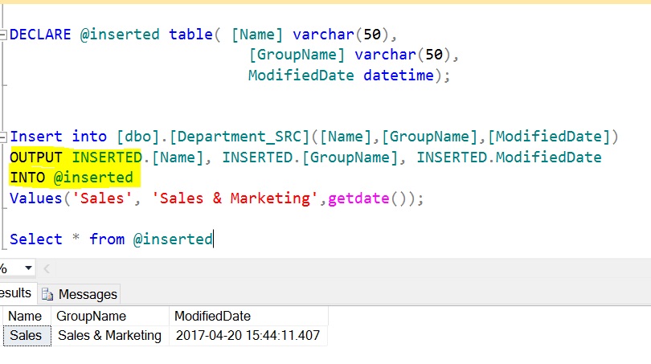Select the first row via its row header
Viewport: 651px width, 364px height.
click(2, 335)
